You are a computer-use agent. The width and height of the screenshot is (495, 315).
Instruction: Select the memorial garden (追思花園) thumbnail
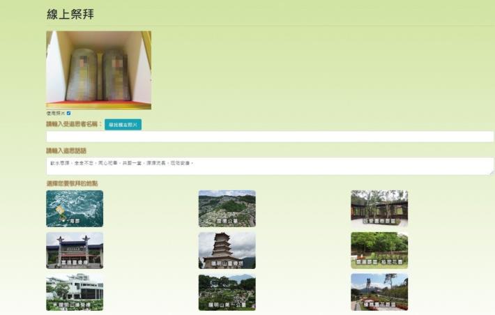point(379,250)
